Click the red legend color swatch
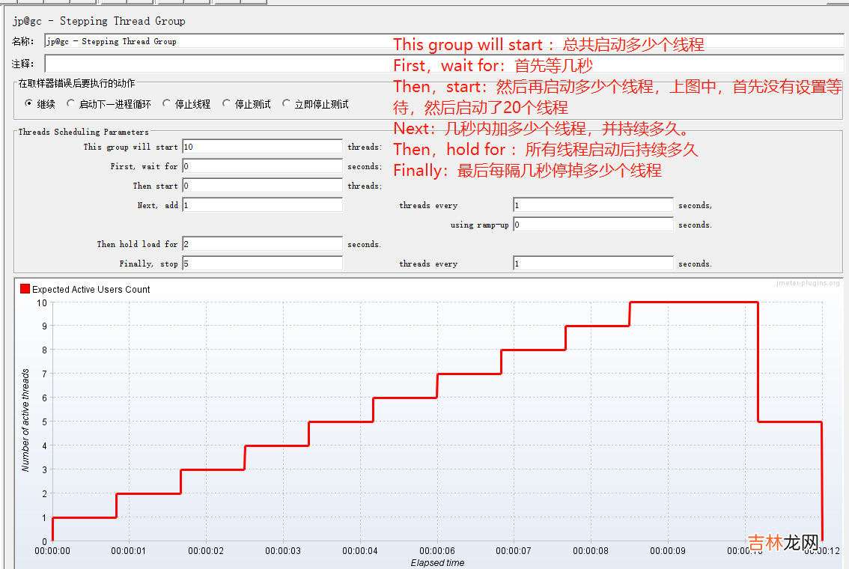The image size is (849, 569). pos(25,289)
